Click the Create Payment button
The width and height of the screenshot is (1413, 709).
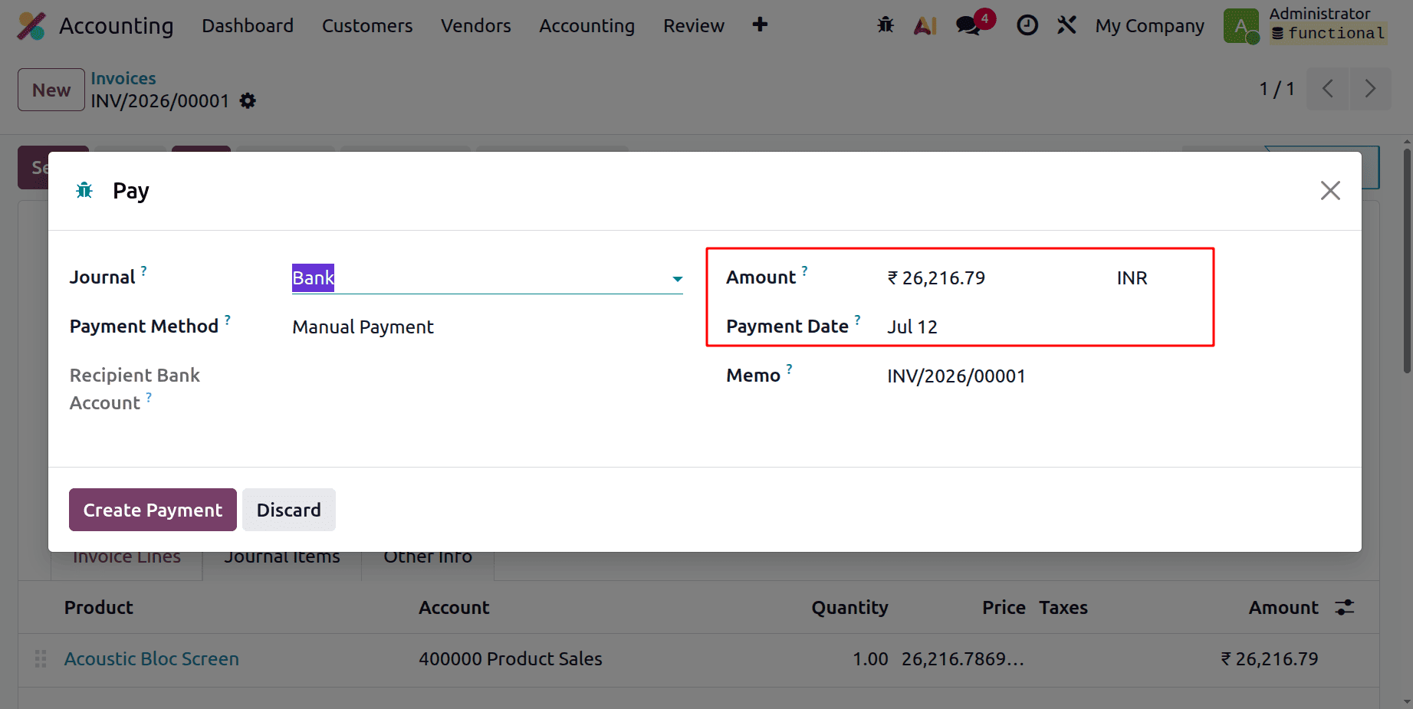coord(153,510)
